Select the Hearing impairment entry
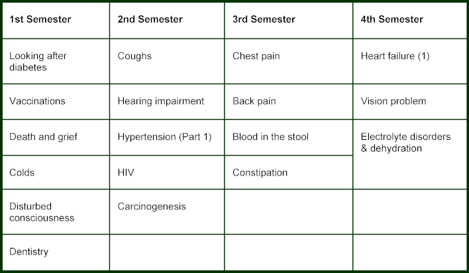The height and width of the screenshot is (273, 469). pyautogui.click(x=167, y=102)
